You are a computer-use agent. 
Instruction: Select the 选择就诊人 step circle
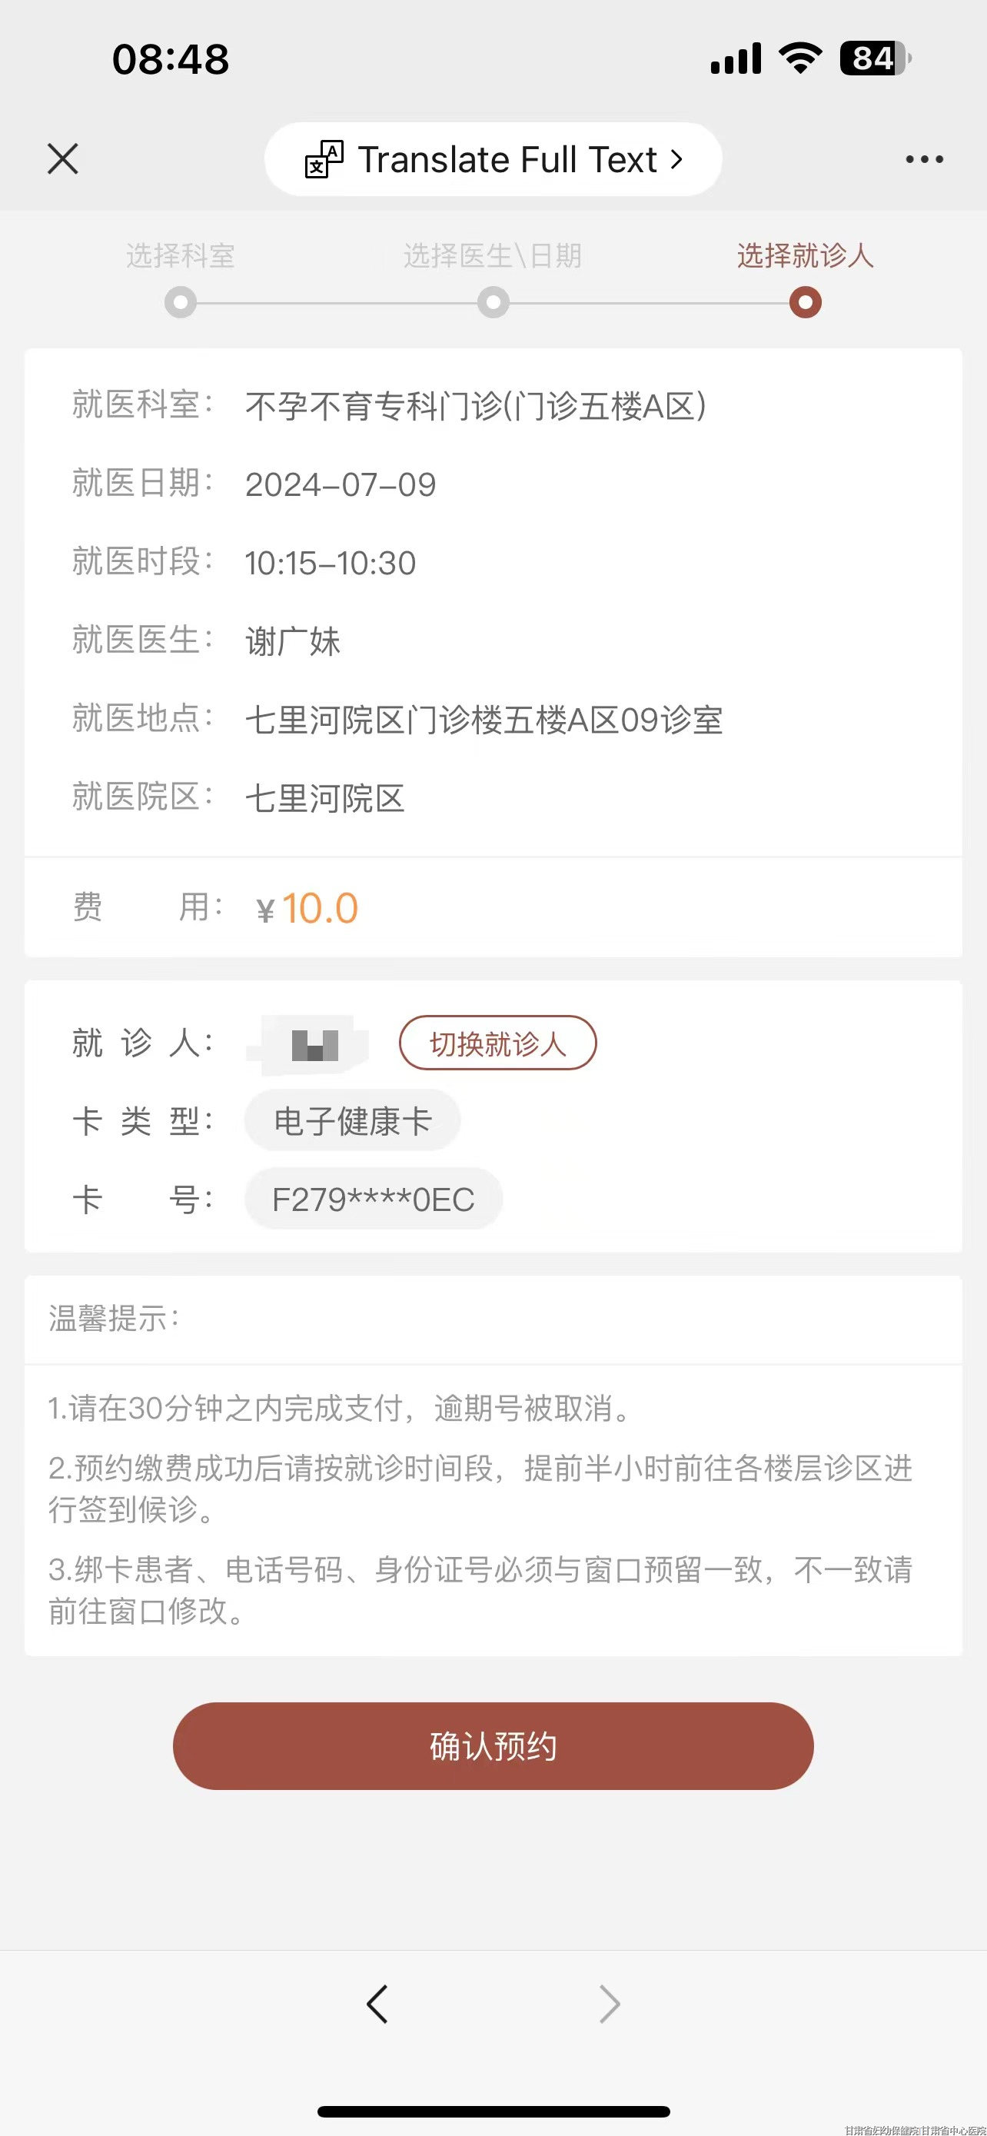point(806,302)
